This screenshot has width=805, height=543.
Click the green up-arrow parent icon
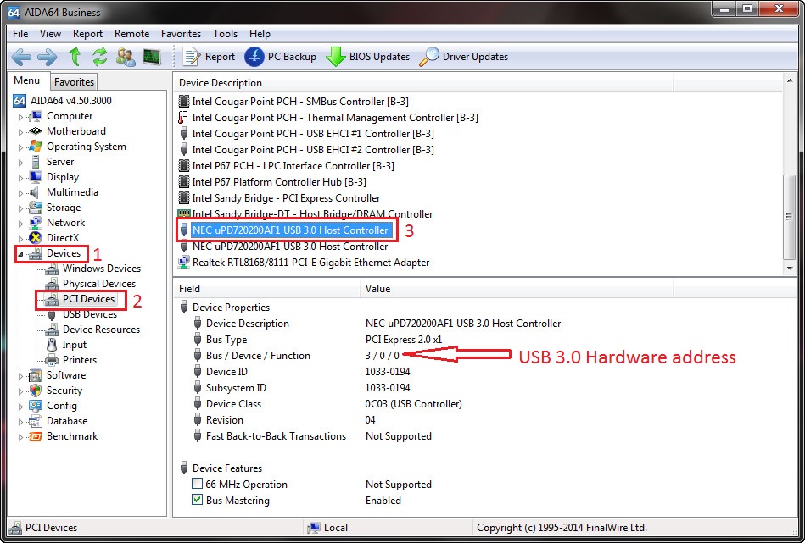[75, 57]
